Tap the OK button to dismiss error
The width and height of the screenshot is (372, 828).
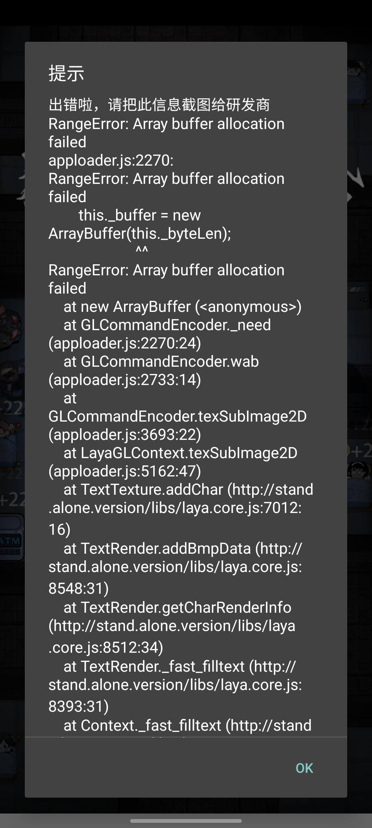pyautogui.click(x=304, y=768)
